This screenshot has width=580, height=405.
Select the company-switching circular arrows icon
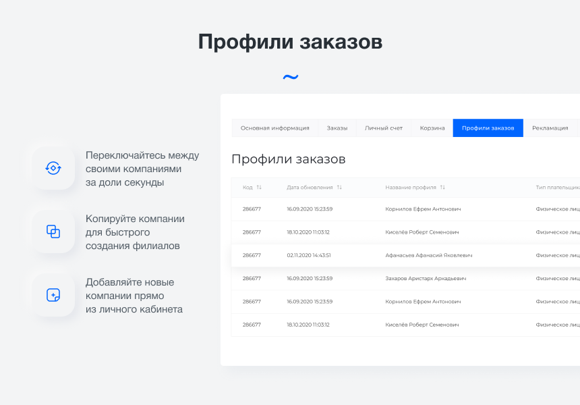(53, 167)
